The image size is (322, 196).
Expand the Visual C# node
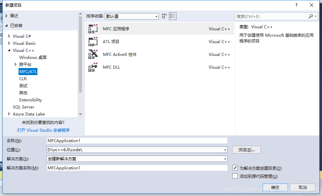[9, 36]
